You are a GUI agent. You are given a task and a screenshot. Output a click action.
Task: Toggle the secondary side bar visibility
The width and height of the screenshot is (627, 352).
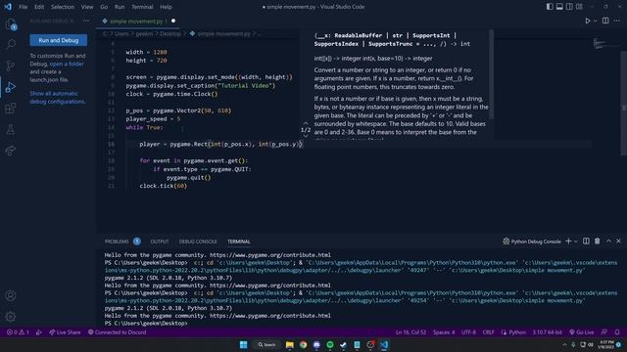point(569,7)
